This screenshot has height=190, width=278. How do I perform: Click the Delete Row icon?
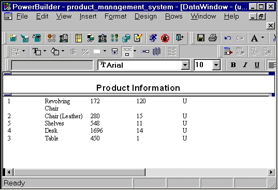(x=267, y=52)
